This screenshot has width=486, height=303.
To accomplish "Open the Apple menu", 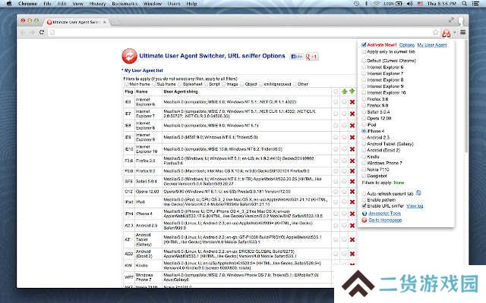I will (9, 4).
